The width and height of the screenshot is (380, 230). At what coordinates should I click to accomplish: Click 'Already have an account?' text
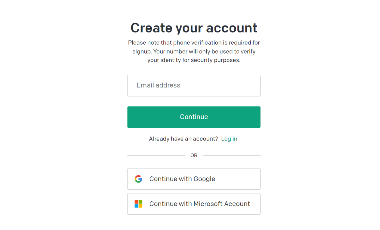point(184,139)
